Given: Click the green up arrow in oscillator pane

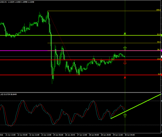Looking at the screenshot, I should [125, 115].
